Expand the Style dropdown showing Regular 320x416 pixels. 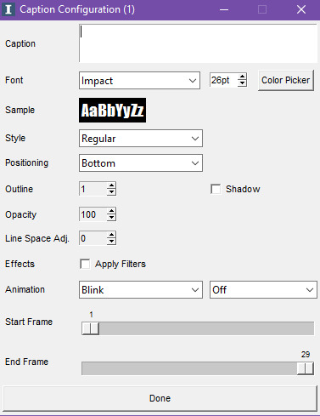[x=141, y=139]
